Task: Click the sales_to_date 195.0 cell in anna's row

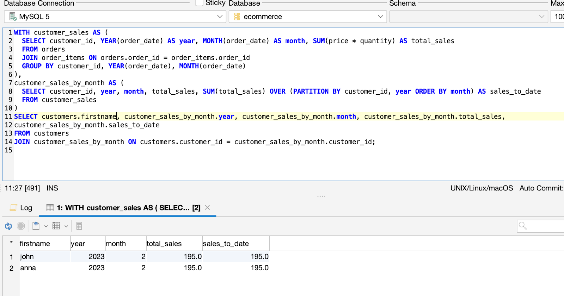Action: tap(236, 268)
